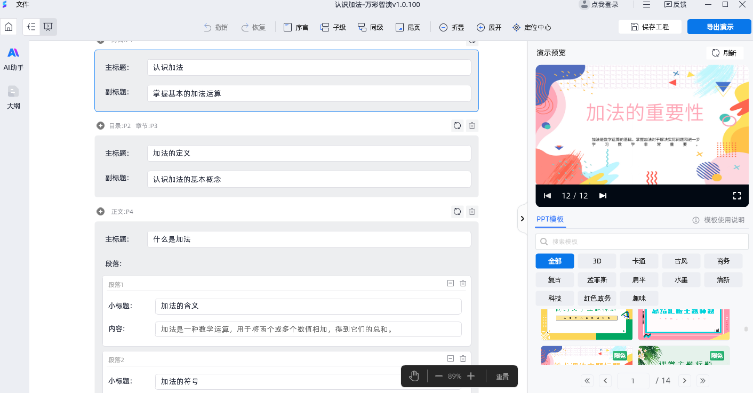
Task: Go to previous template page
Action: click(x=605, y=381)
